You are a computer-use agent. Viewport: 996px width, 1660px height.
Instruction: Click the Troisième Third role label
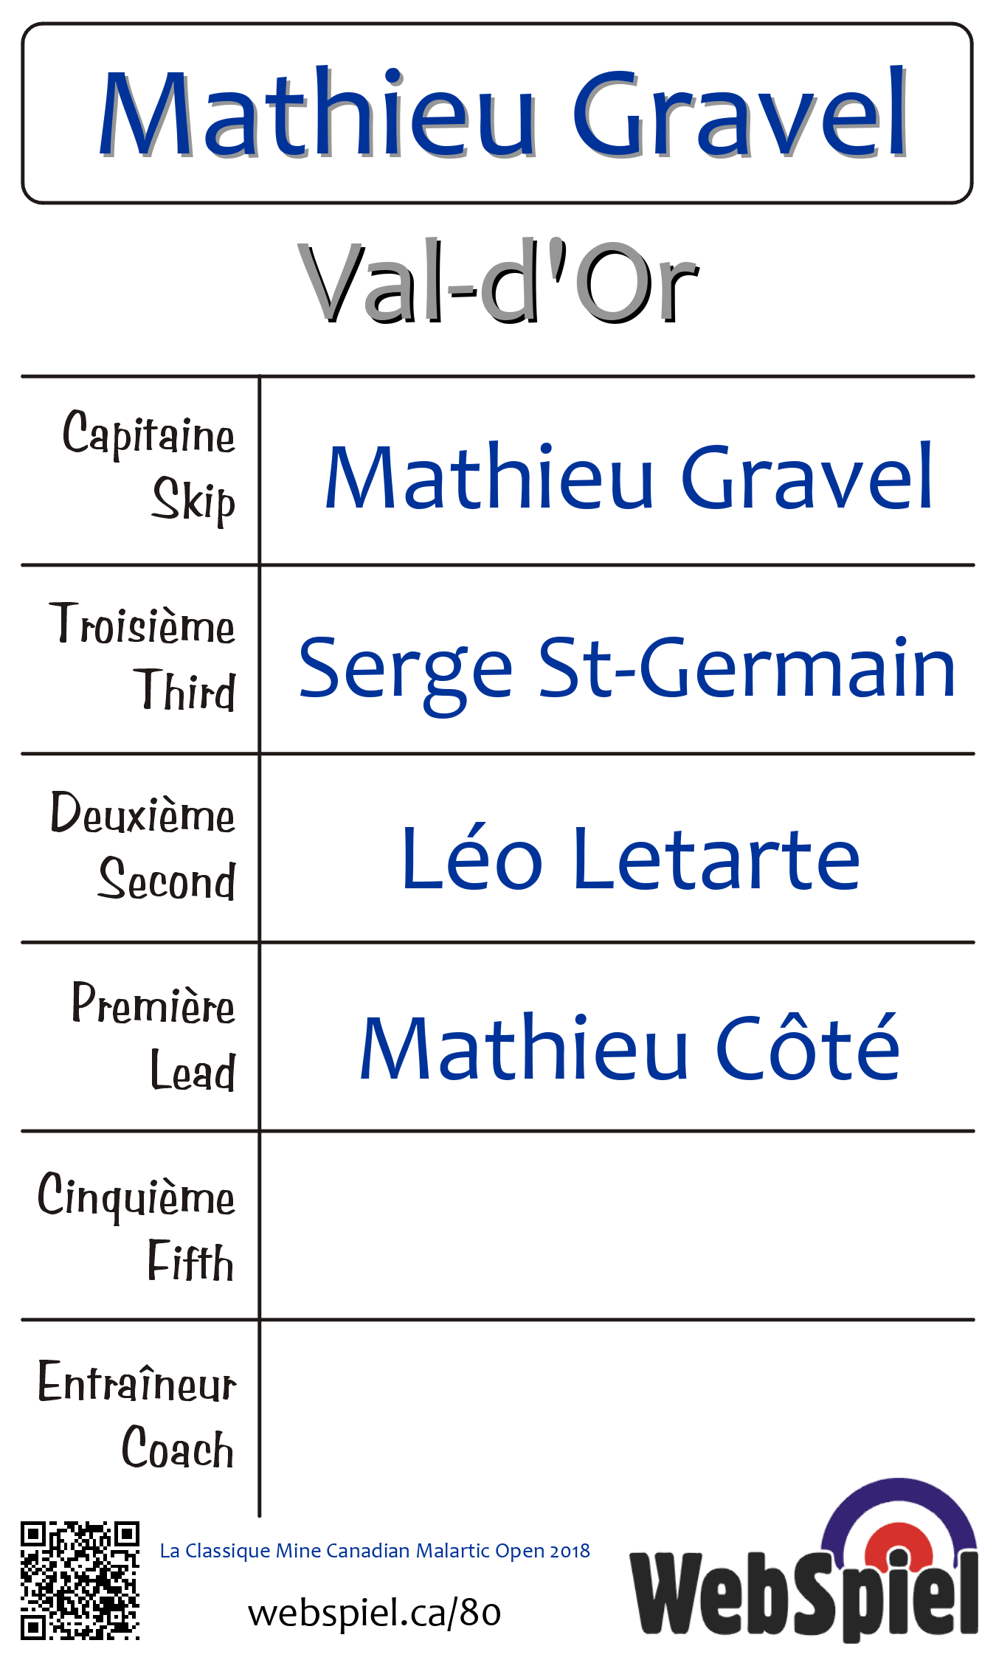(x=143, y=657)
